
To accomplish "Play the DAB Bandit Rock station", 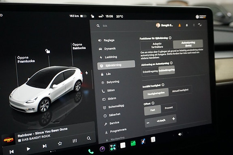I will [28, 149].
